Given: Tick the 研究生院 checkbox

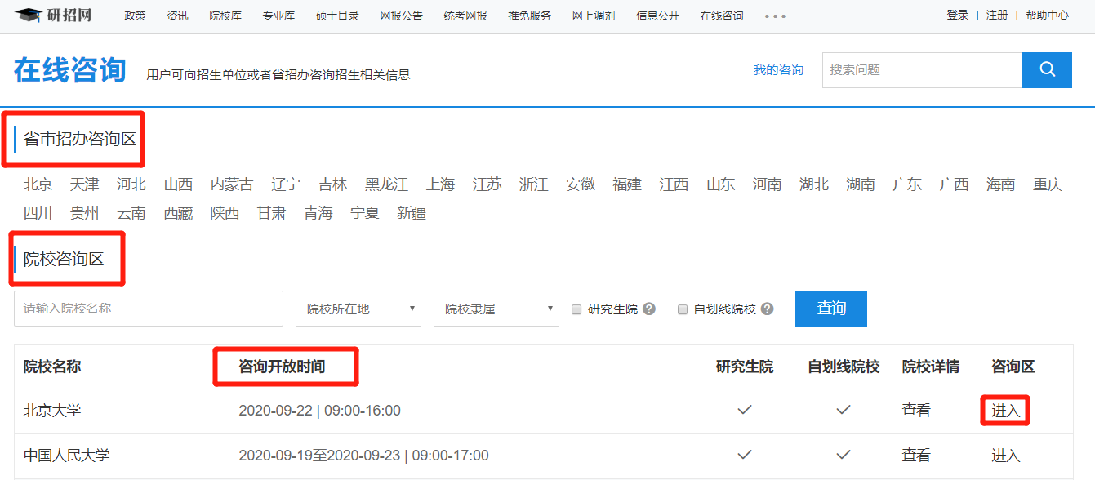Looking at the screenshot, I should pos(576,309).
